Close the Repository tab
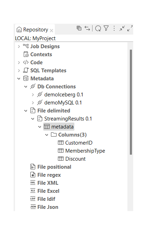148x234 pixels. [51, 31]
